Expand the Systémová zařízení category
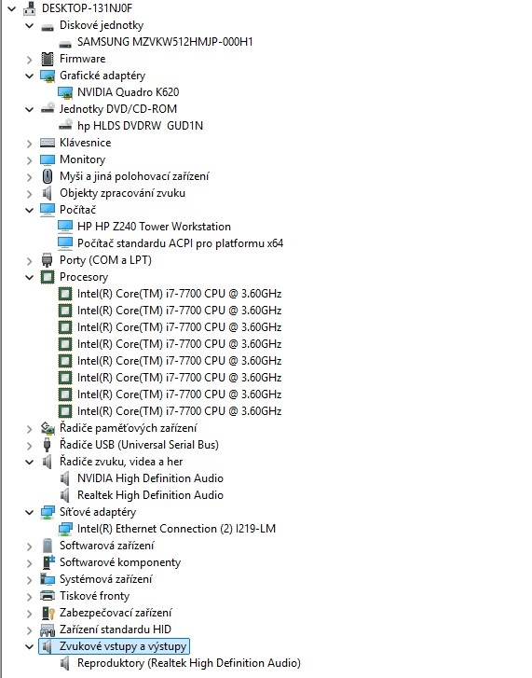The width and height of the screenshot is (532, 678). [29, 580]
